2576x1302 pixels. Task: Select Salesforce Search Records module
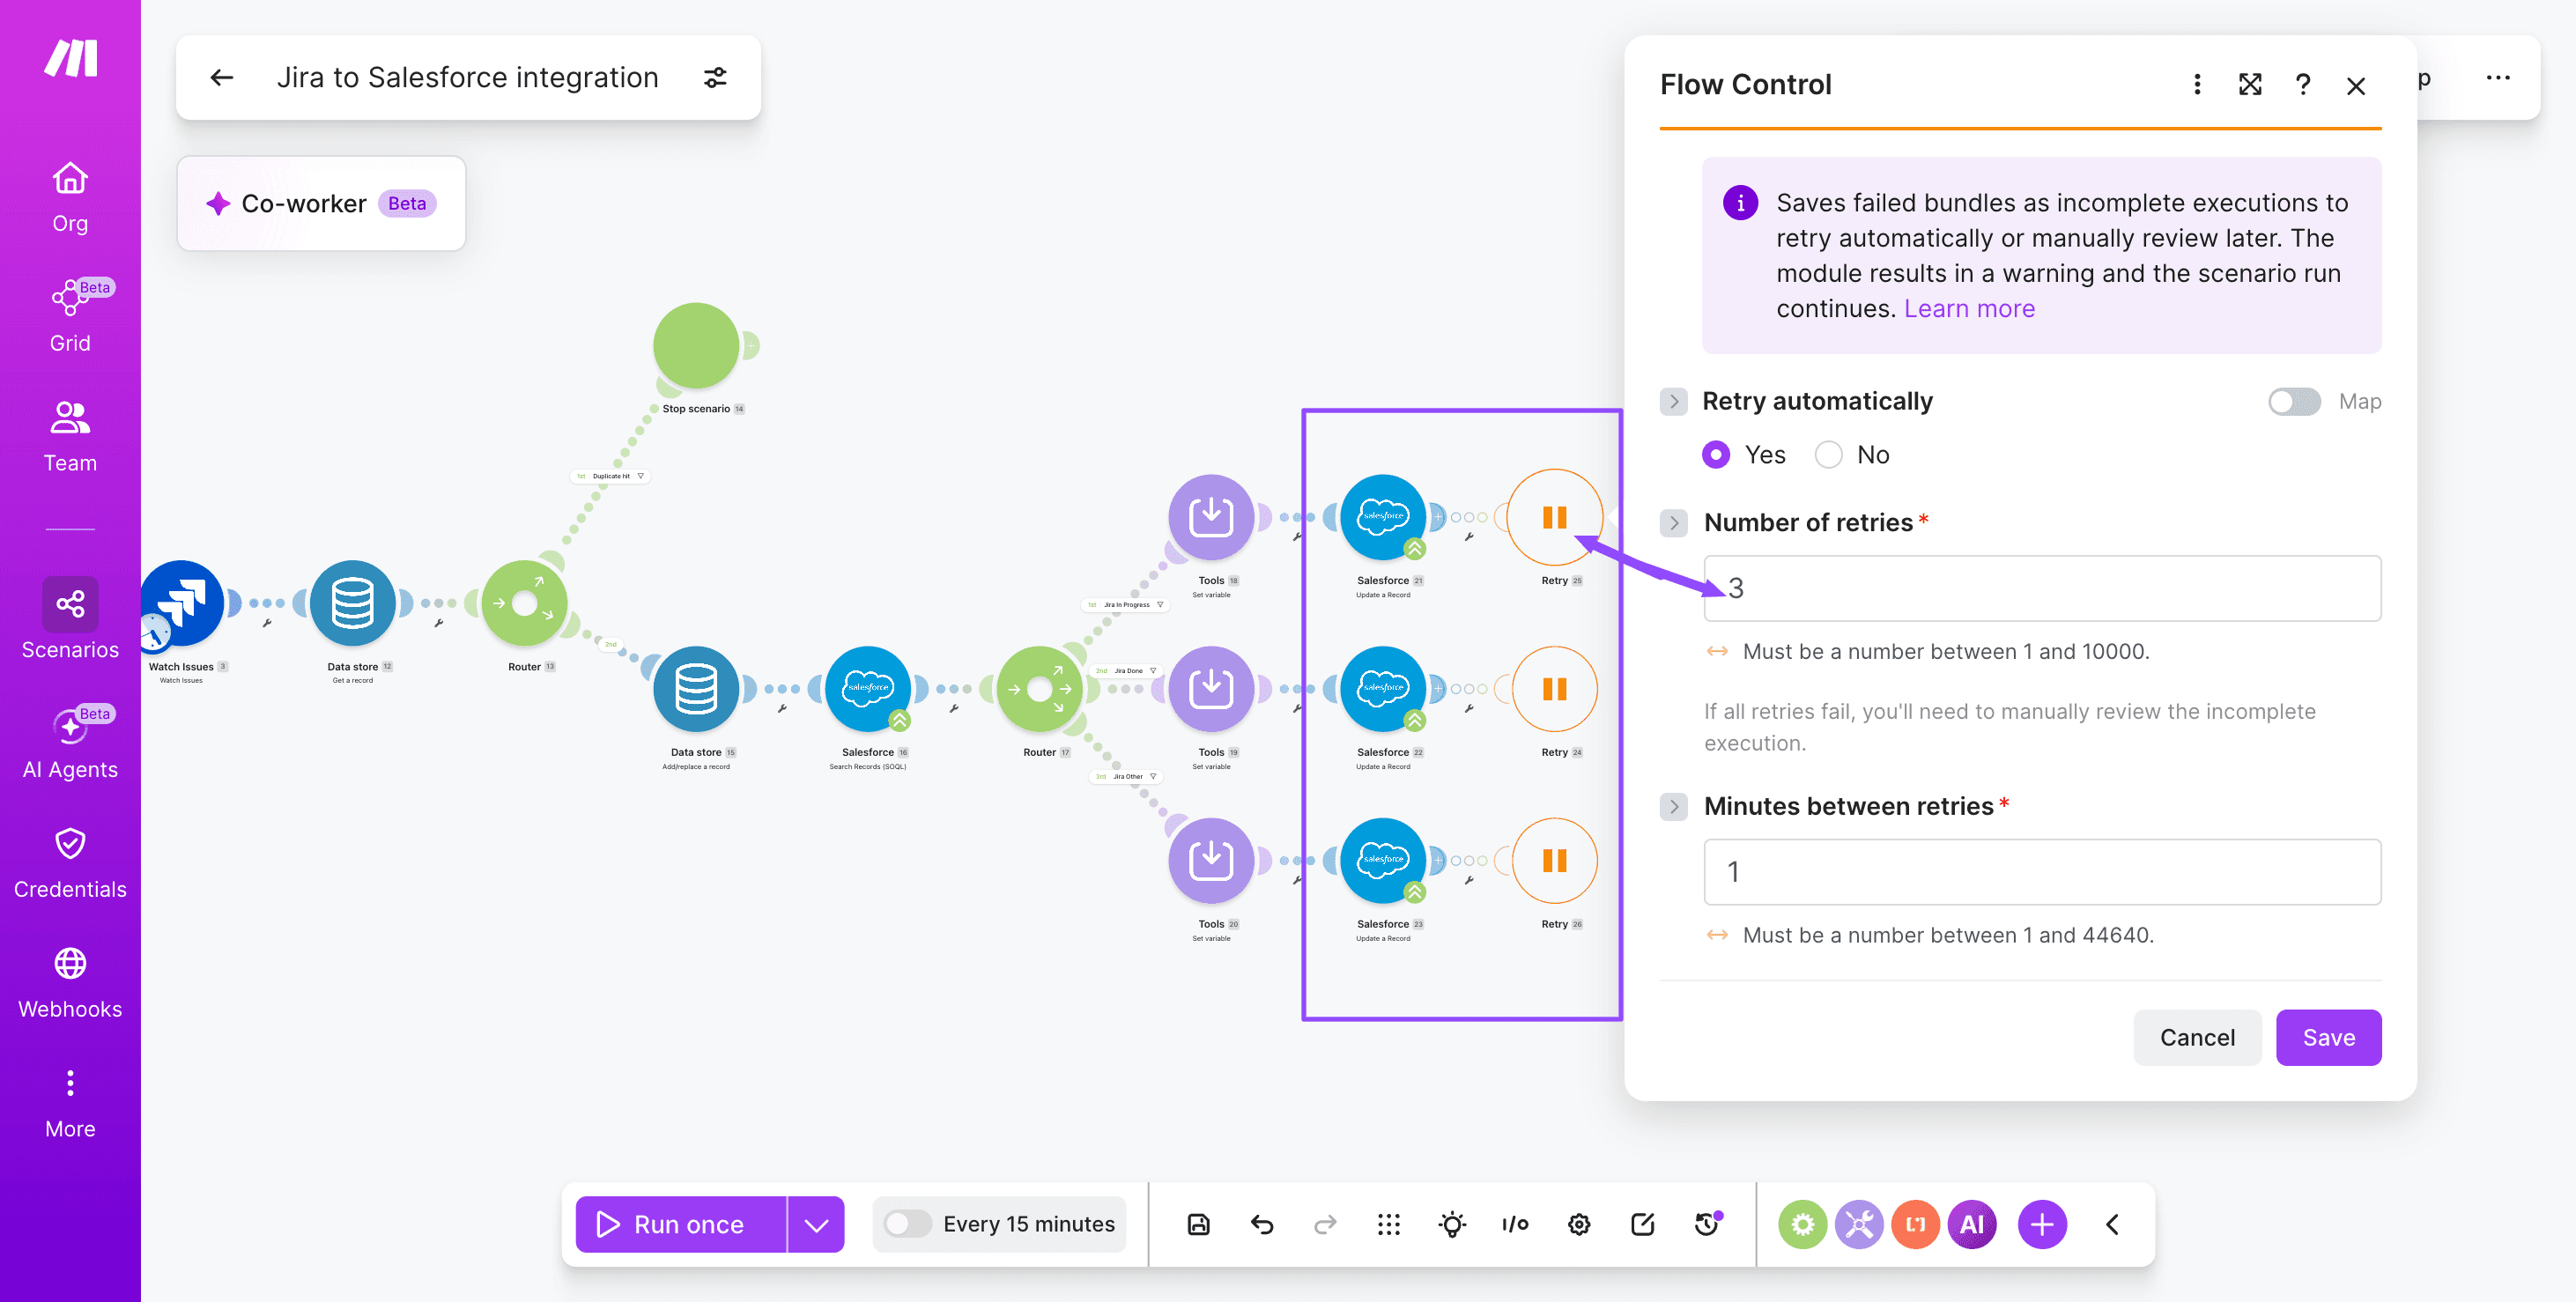tap(868, 689)
